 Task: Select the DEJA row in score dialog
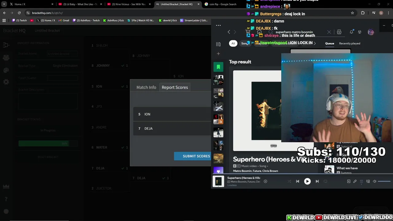coord(172,129)
